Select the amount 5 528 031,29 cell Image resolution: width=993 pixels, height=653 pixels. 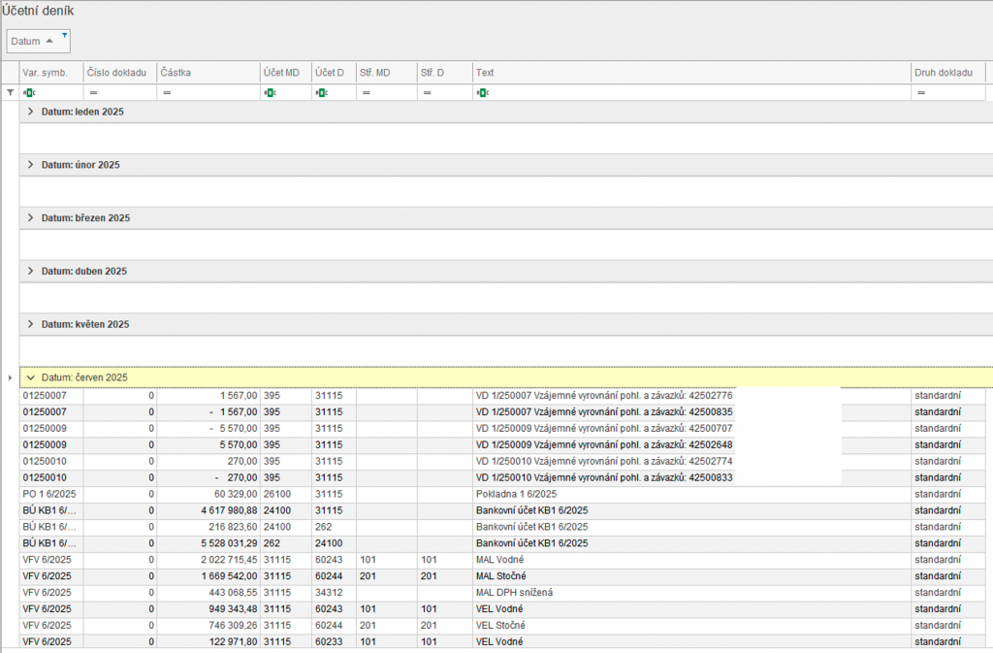[x=208, y=543]
